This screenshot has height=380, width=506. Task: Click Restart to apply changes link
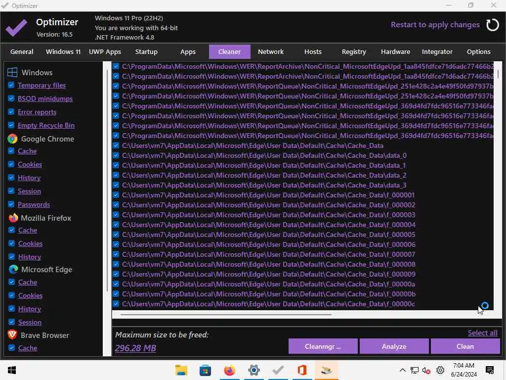click(x=435, y=25)
